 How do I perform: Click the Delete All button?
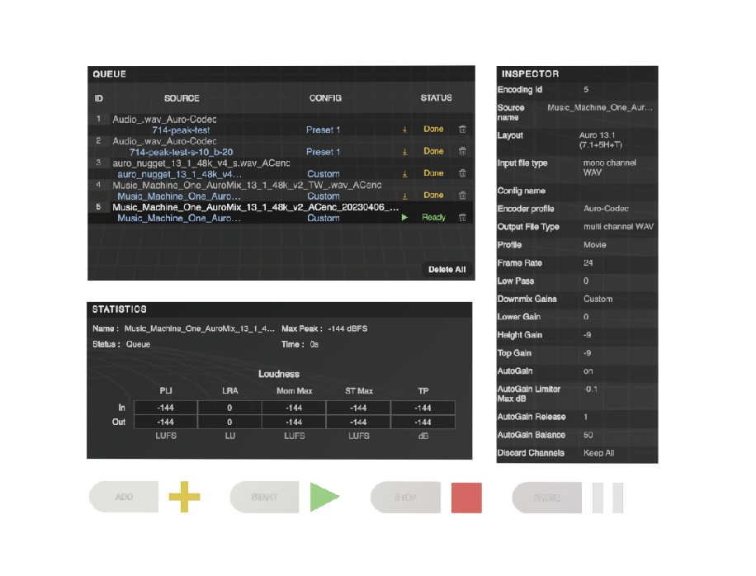pyautogui.click(x=447, y=270)
